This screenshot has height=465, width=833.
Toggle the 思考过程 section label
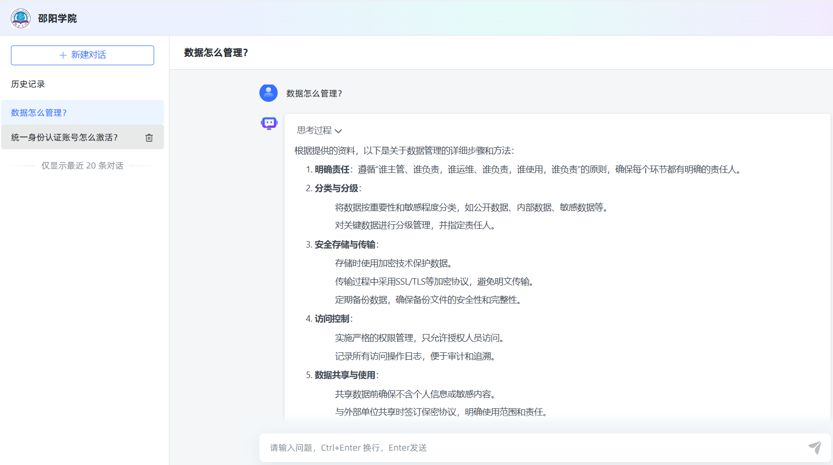314,130
